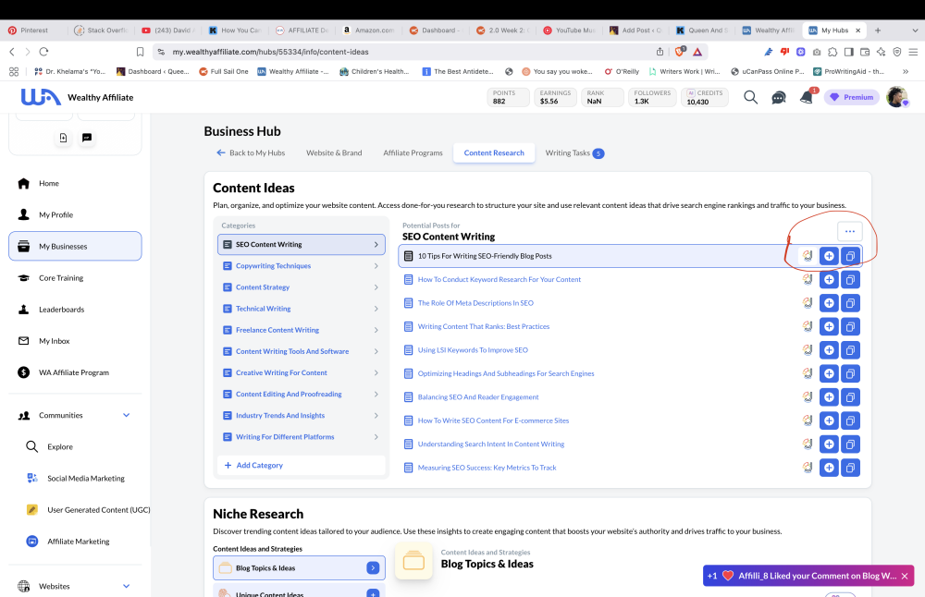This screenshot has width=925, height=597.
Task: Open Full Sail One bookmark
Action: [224, 71]
